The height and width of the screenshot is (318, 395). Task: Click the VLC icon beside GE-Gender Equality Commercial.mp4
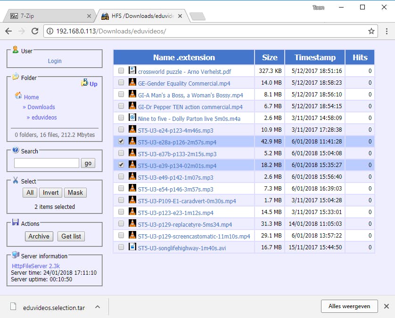click(132, 82)
